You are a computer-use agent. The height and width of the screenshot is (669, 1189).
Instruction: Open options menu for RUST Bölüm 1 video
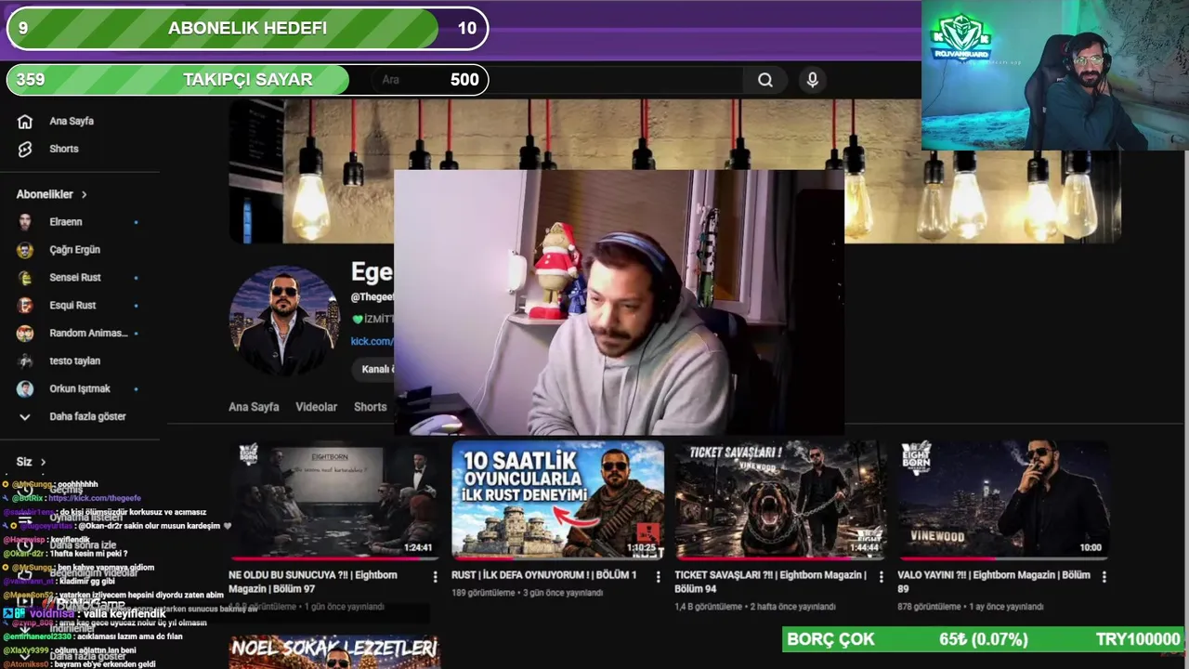pos(658,577)
